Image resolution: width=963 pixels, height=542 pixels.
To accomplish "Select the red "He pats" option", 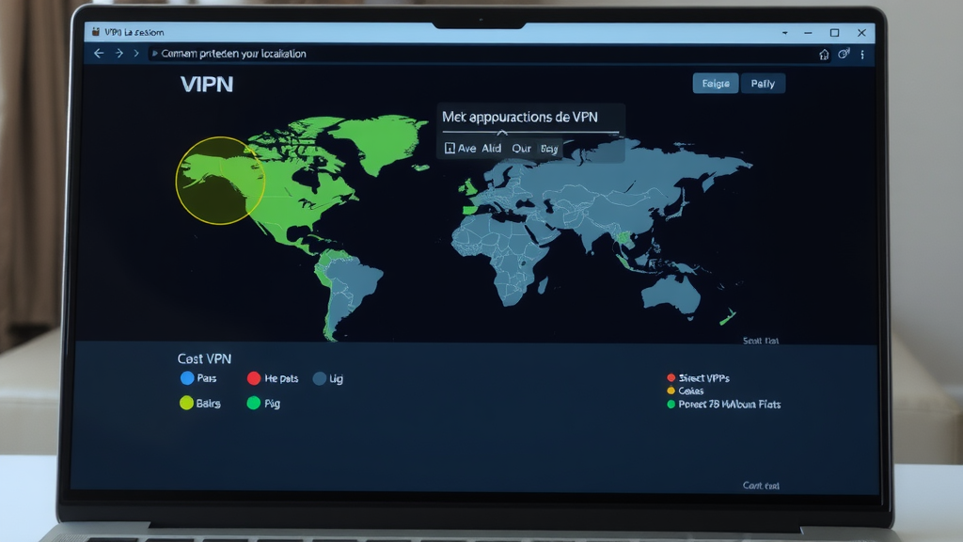I will coord(254,378).
